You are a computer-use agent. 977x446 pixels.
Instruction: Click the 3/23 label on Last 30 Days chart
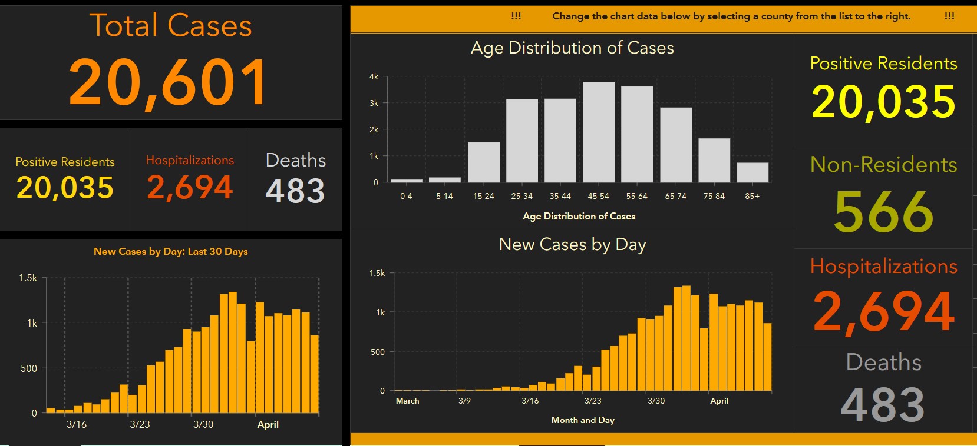point(140,424)
